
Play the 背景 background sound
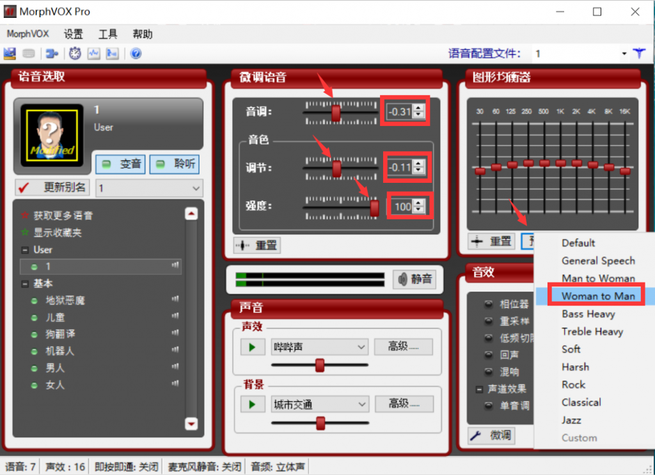tap(252, 405)
